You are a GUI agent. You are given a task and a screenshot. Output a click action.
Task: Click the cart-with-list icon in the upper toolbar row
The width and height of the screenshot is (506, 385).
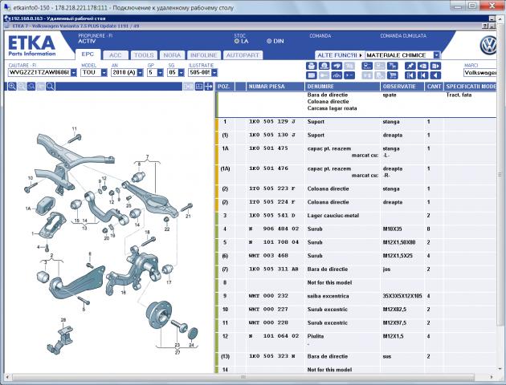click(393, 66)
